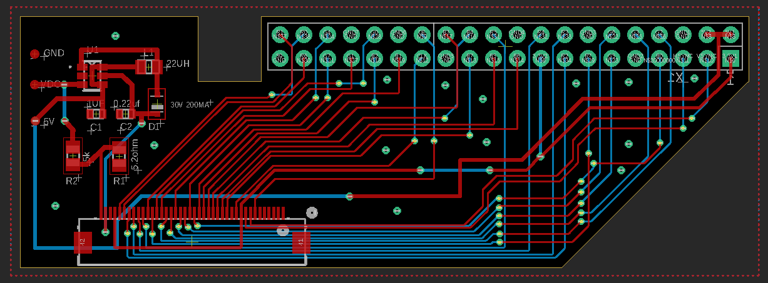This screenshot has height=283, width=768.
Task: Click the '30V 200MA' diode value text
Action: pyautogui.click(x=189, y=105)
